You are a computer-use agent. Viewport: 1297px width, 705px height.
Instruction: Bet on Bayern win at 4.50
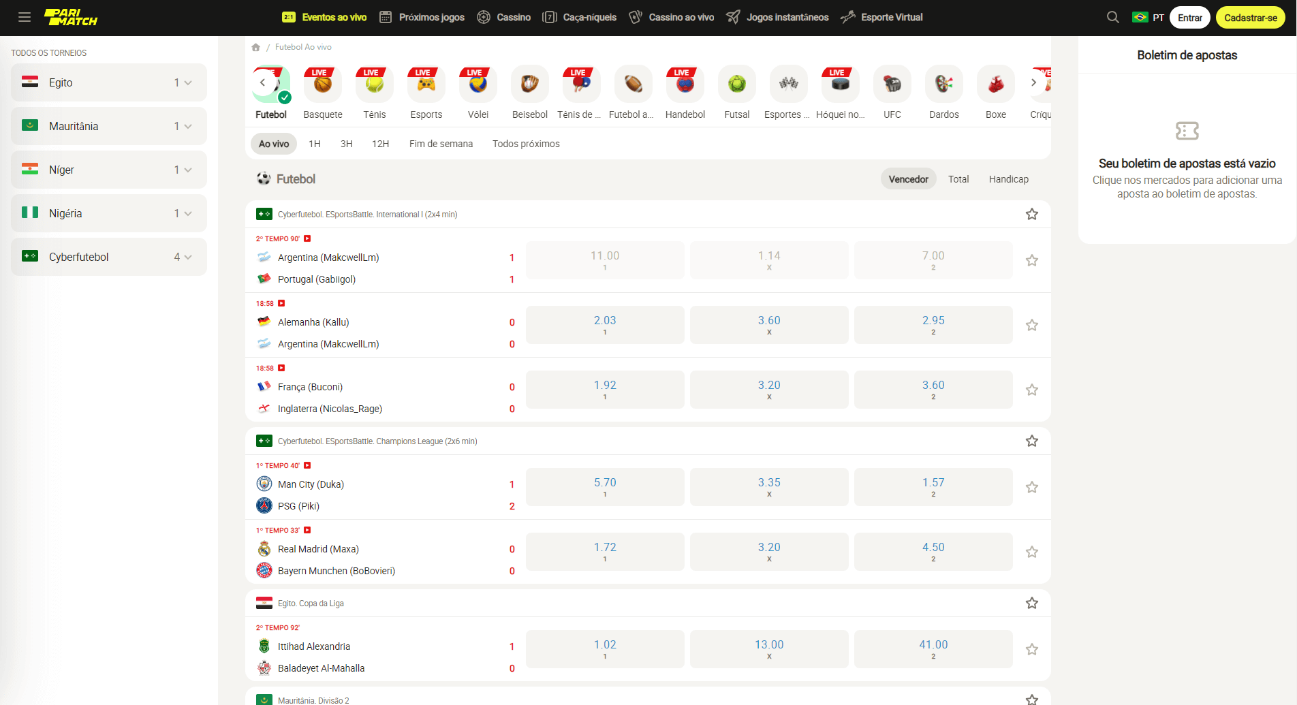click(x=933, y=552)
